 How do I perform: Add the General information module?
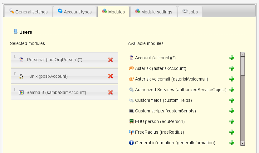tap(232, 143)
